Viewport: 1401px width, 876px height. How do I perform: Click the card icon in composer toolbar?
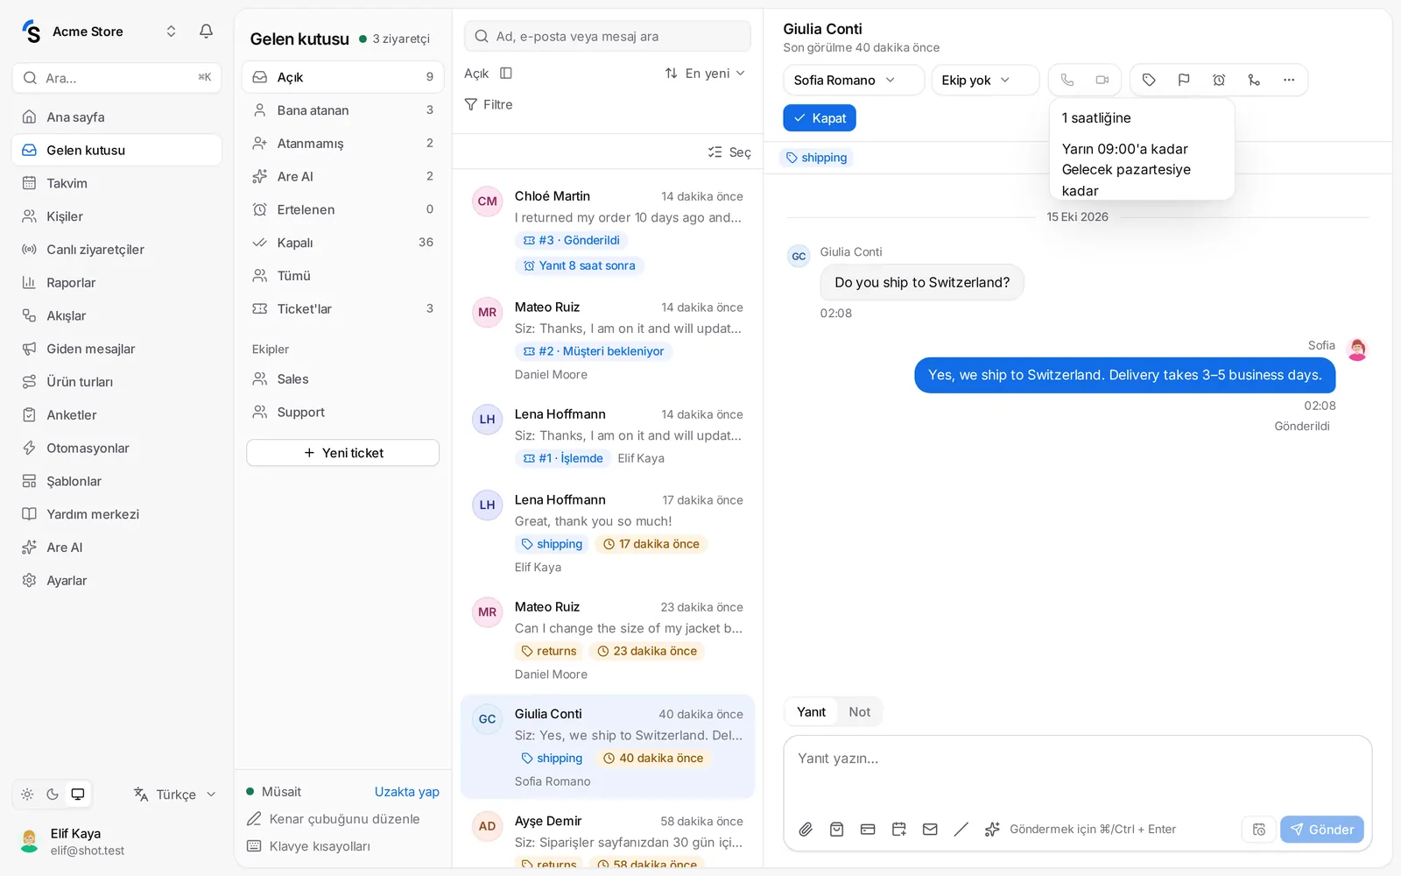(868, 829)
